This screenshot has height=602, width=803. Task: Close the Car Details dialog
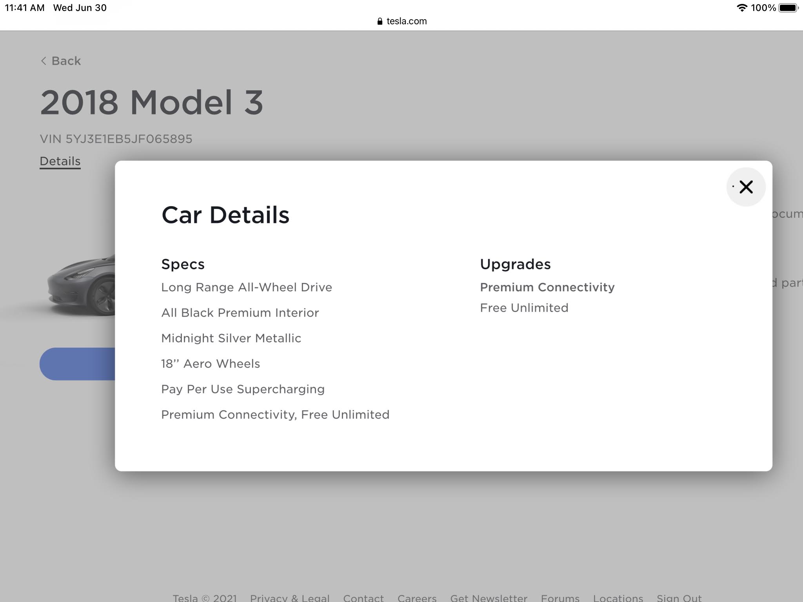746,187
